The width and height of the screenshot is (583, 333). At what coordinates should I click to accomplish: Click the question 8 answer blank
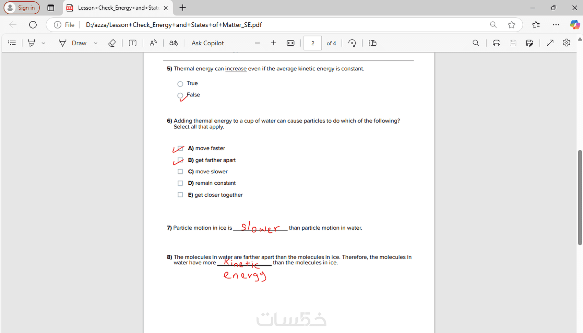[244, 263]
